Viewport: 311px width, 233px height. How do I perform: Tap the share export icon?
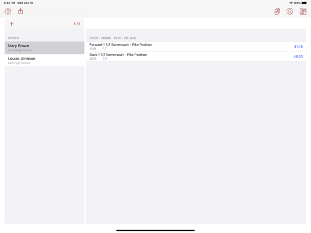pyautogui.click(x=20, y=11)
